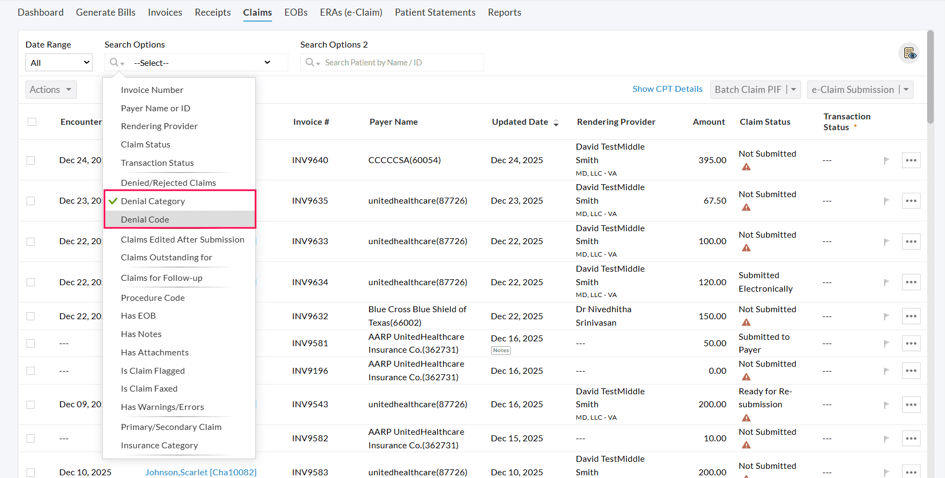
Task: Click the Batch Claim PIF button
Action: pyautogui.click(x=748, y=90)
